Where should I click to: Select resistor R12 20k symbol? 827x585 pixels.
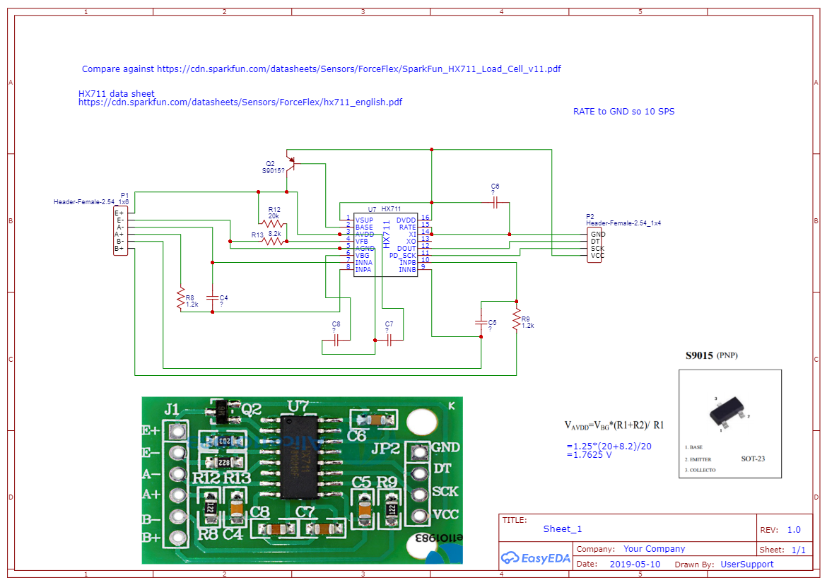tap(273, 223)
